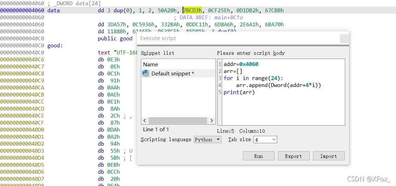The image size is (396, 186).
Task: Click db 2Ch at address 40CE
Action: (x=109, y=116)
